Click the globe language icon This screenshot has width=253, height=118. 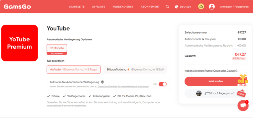click(177, 7)
